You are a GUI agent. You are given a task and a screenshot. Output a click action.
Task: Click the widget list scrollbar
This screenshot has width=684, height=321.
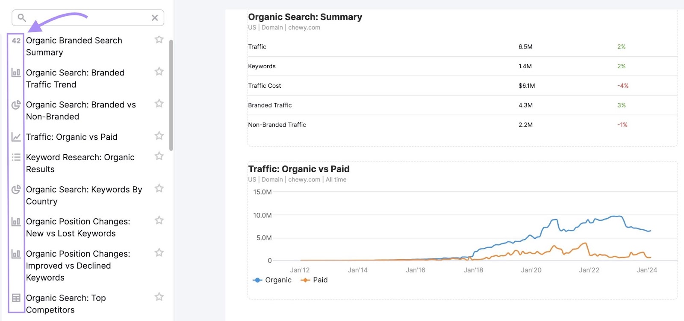171,95
